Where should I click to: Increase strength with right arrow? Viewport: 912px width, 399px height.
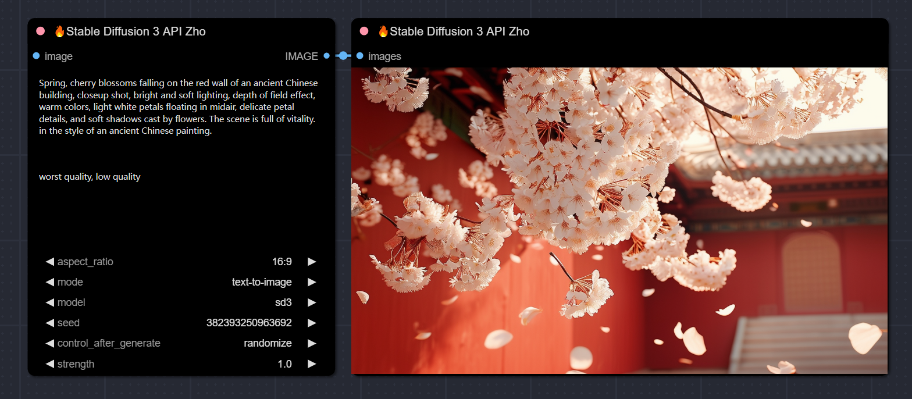click(x=312, y=364)
